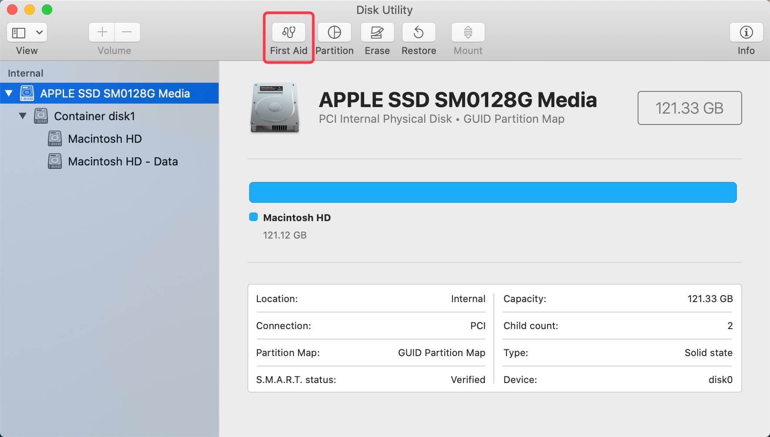Click the blue Macintosh HD legend swatch

pyautogui.click(x=253, y=217)
